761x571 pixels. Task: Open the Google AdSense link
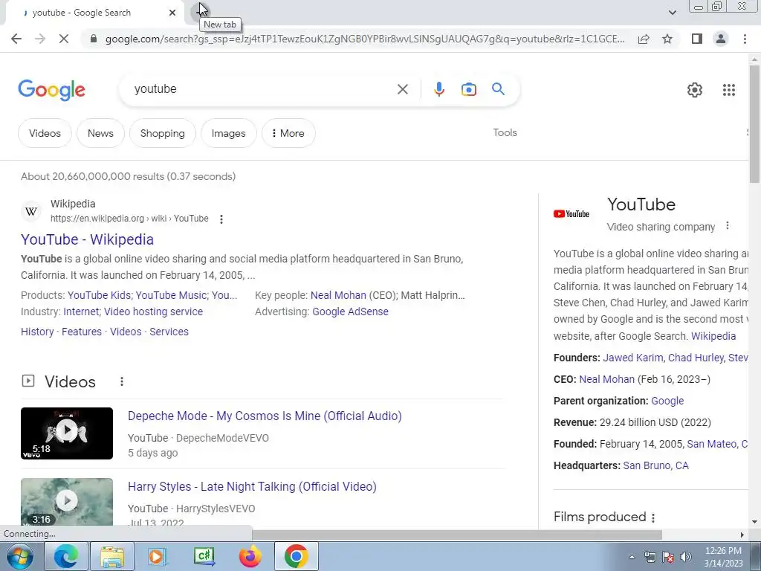coord(351,312)
